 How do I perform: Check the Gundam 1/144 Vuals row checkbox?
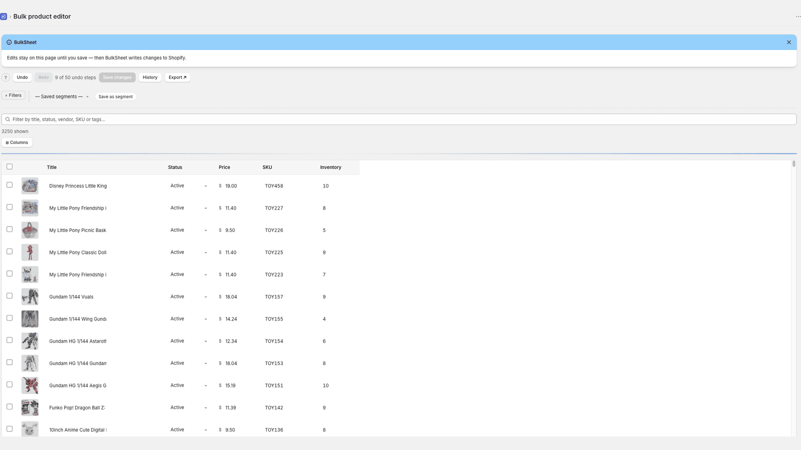pyautogui.click(x=10, y=295)
